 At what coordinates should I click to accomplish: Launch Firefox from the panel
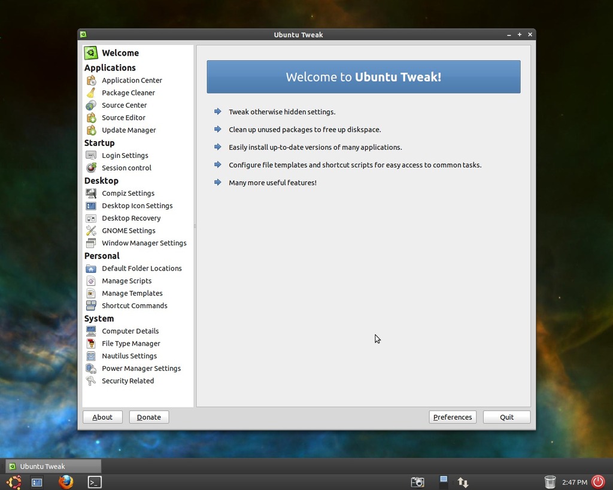(x=66, y=482)
